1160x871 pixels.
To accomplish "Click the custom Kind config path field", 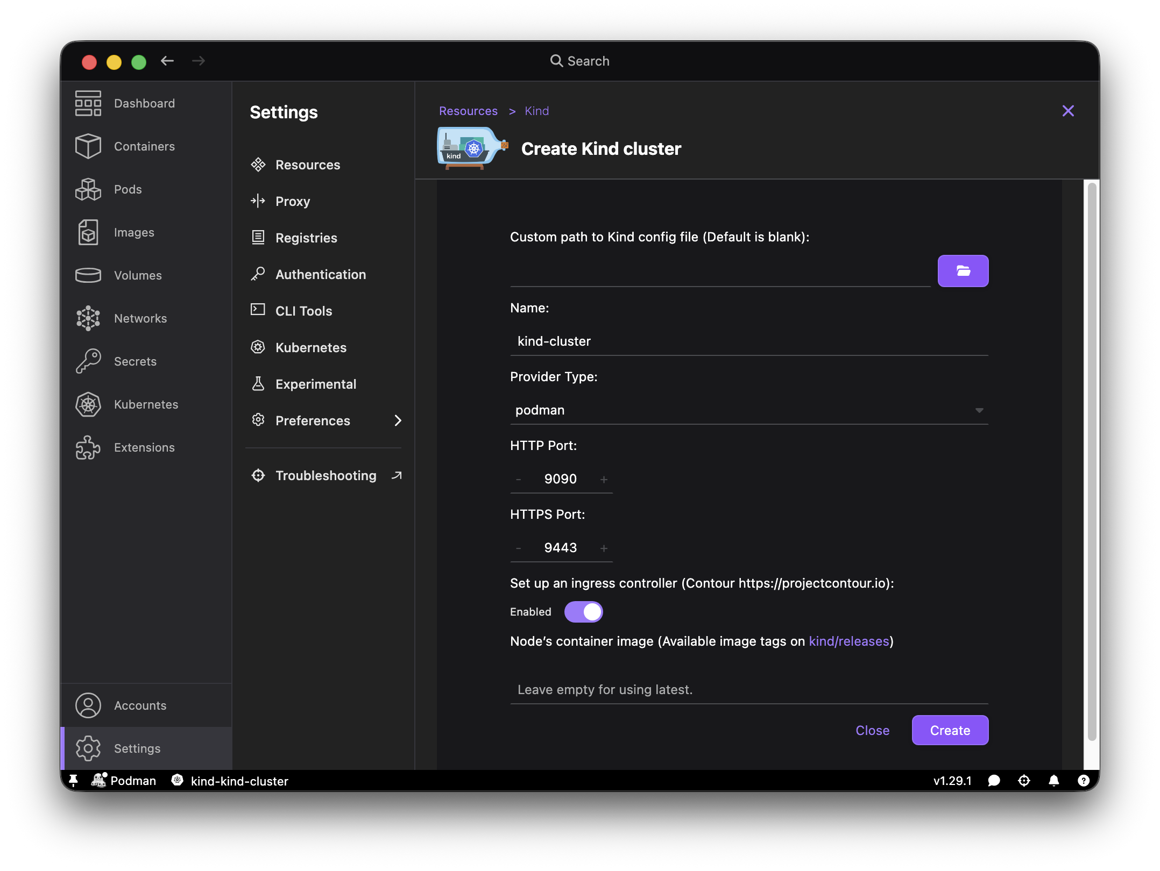I will tap(720, 272).
